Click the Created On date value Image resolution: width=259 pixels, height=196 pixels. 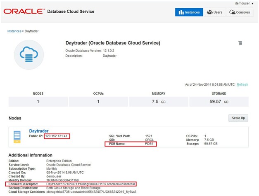[x=65, y=173]
